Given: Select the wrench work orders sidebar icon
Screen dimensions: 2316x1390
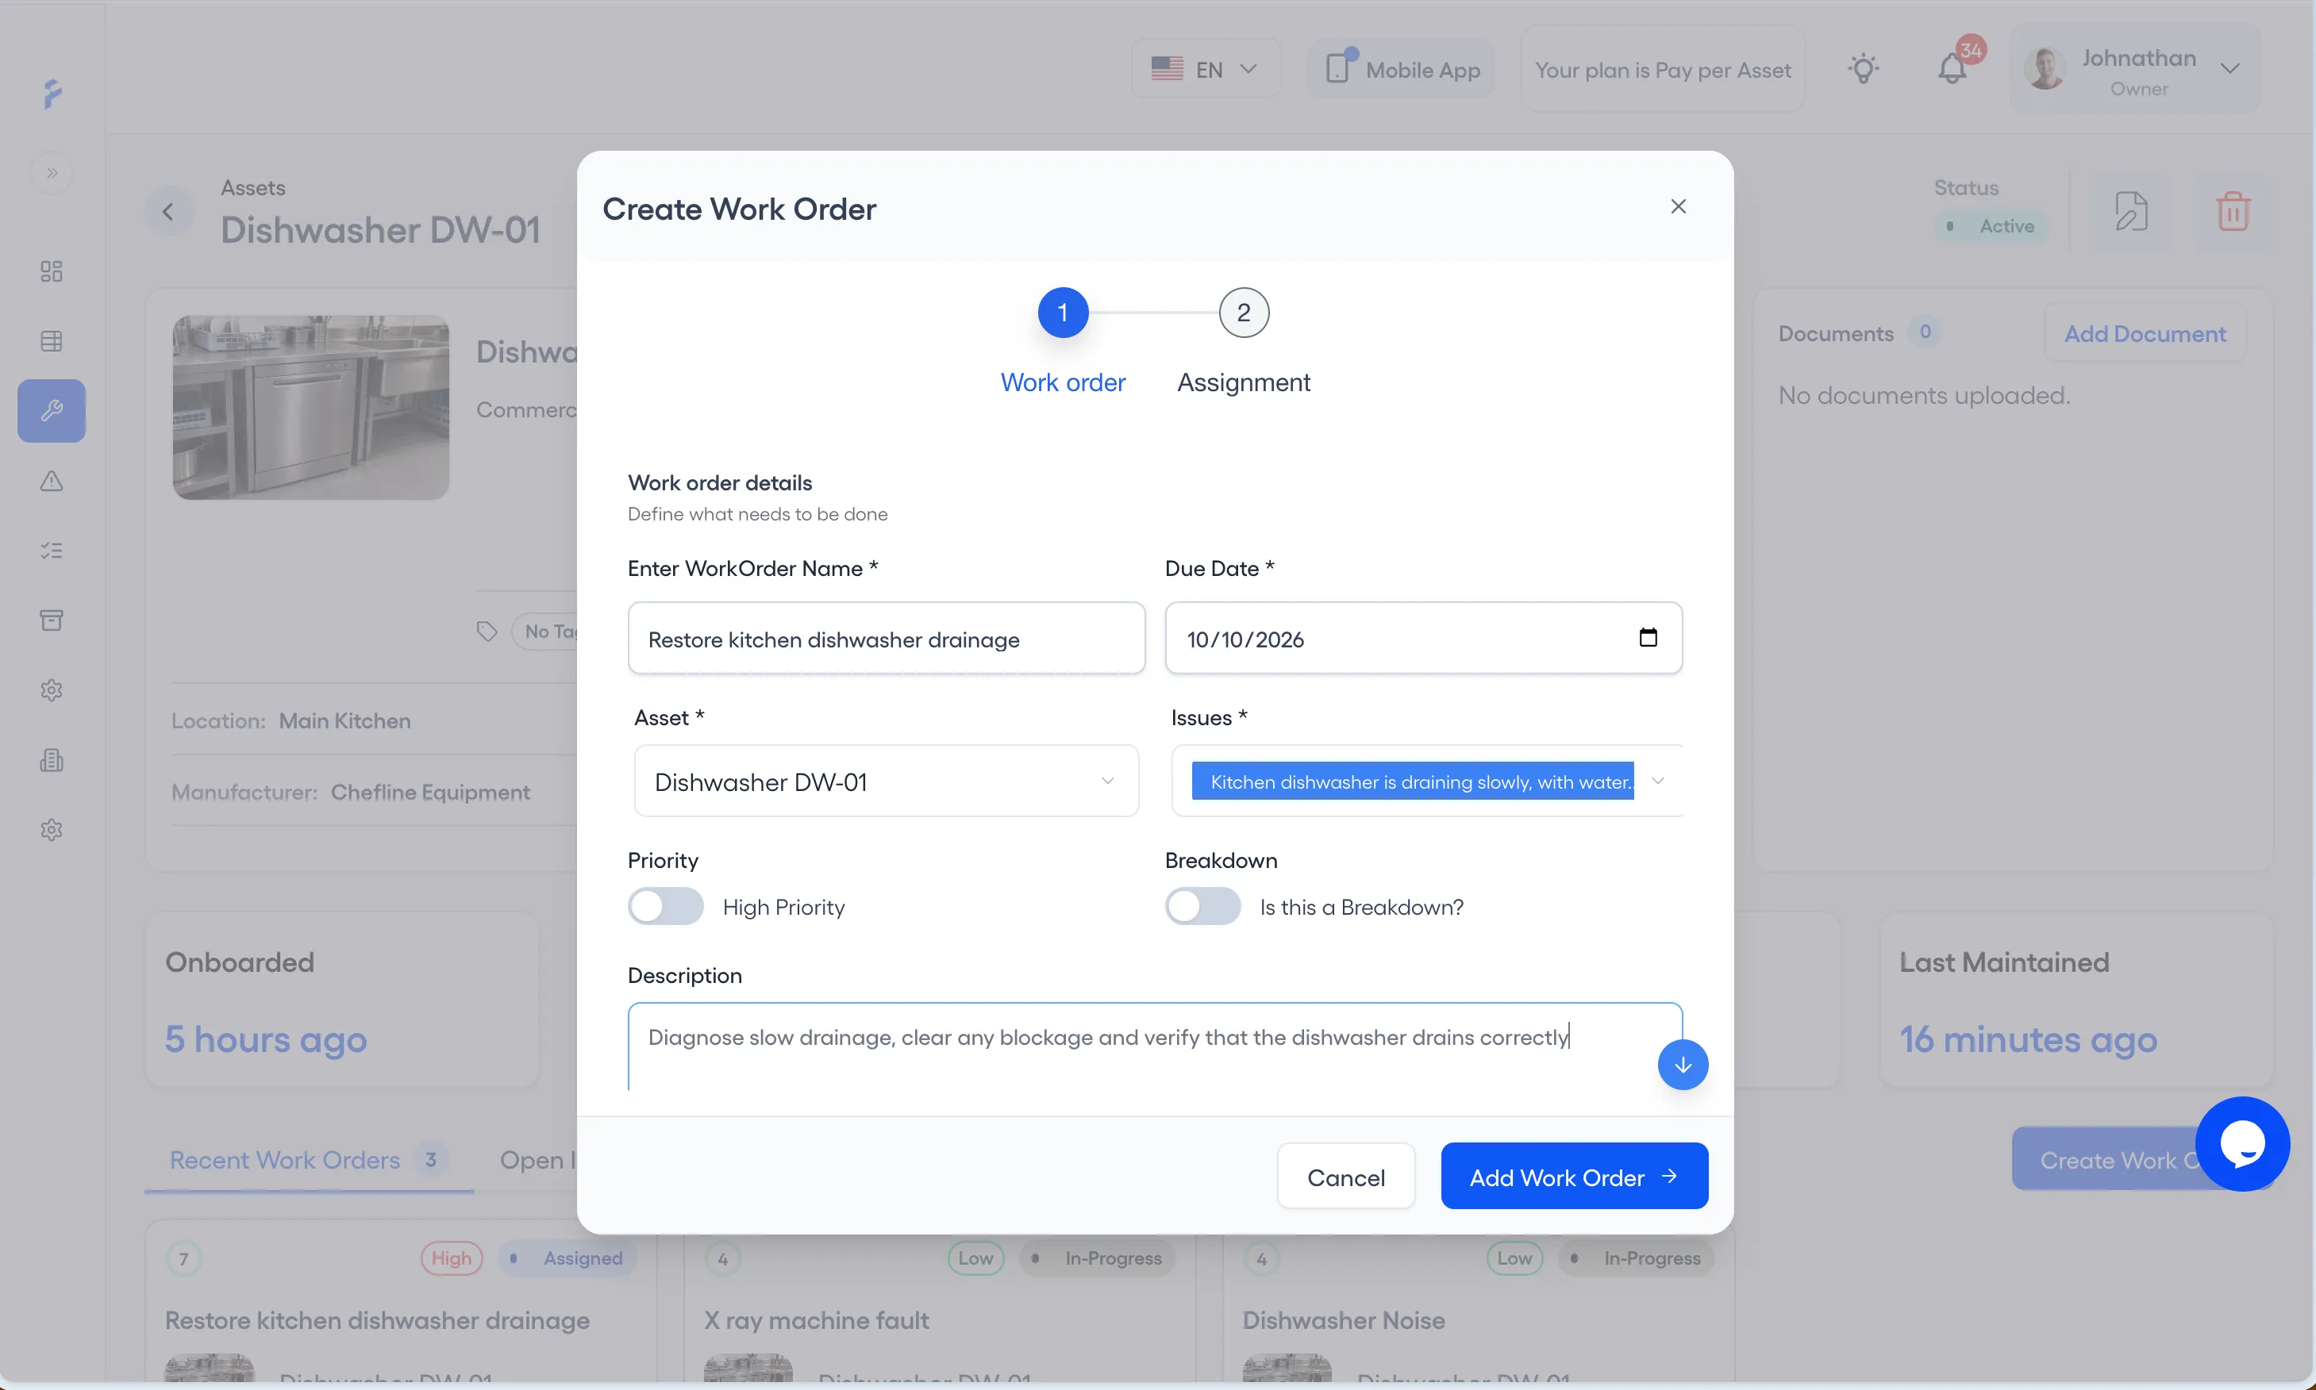Looking at the screenshot, I should (52, 410).
